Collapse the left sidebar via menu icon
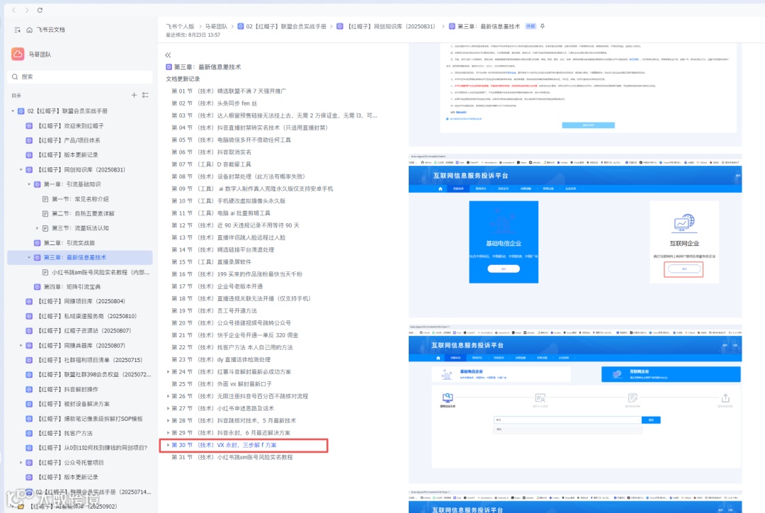765x513 pixels. (17, 30)
